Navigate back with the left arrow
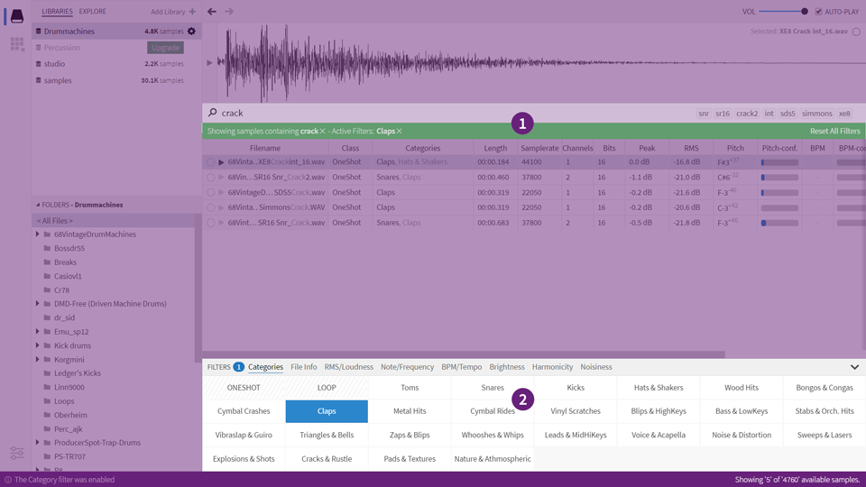 click(212, 12)
